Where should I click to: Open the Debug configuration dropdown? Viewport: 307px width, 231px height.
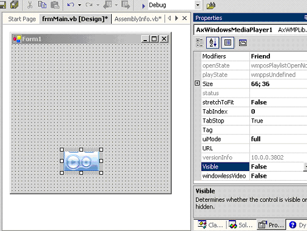coord(198,5)
